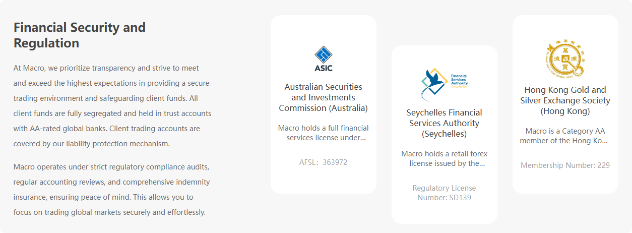Click the paragraph beginning "Macro operates under strict regulatory"

click(112, 189)
